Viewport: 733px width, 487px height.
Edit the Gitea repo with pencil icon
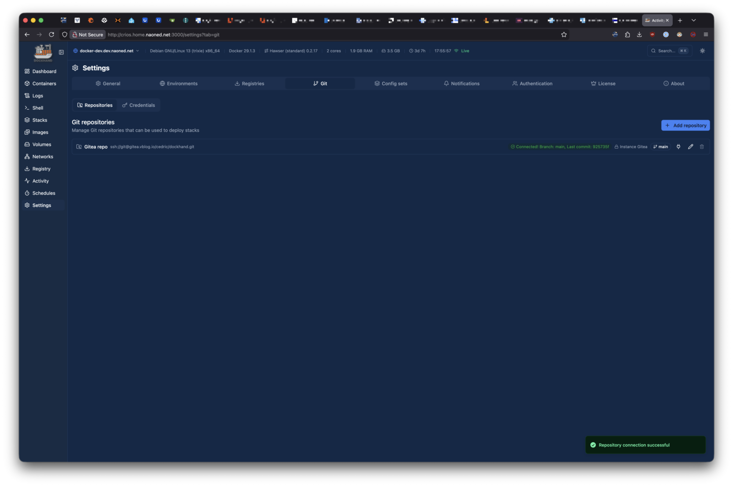[690, 147]
